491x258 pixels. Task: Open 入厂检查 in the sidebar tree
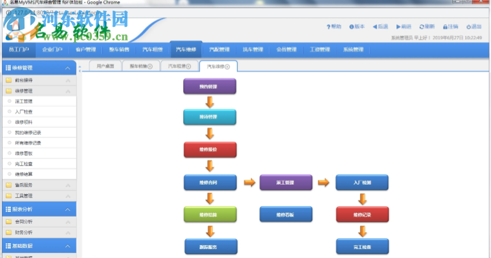39,112
